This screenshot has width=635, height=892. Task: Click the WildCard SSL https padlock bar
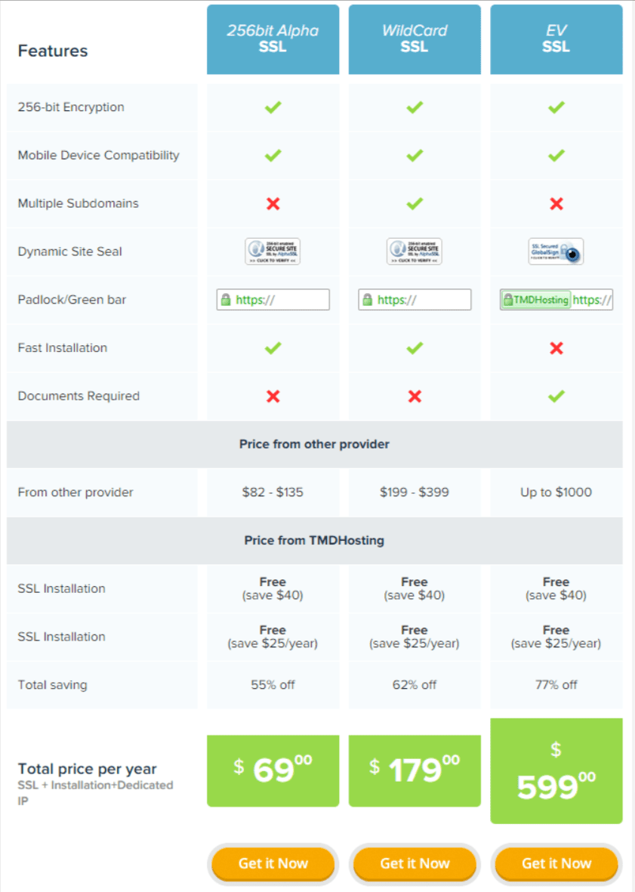point(415,300)
